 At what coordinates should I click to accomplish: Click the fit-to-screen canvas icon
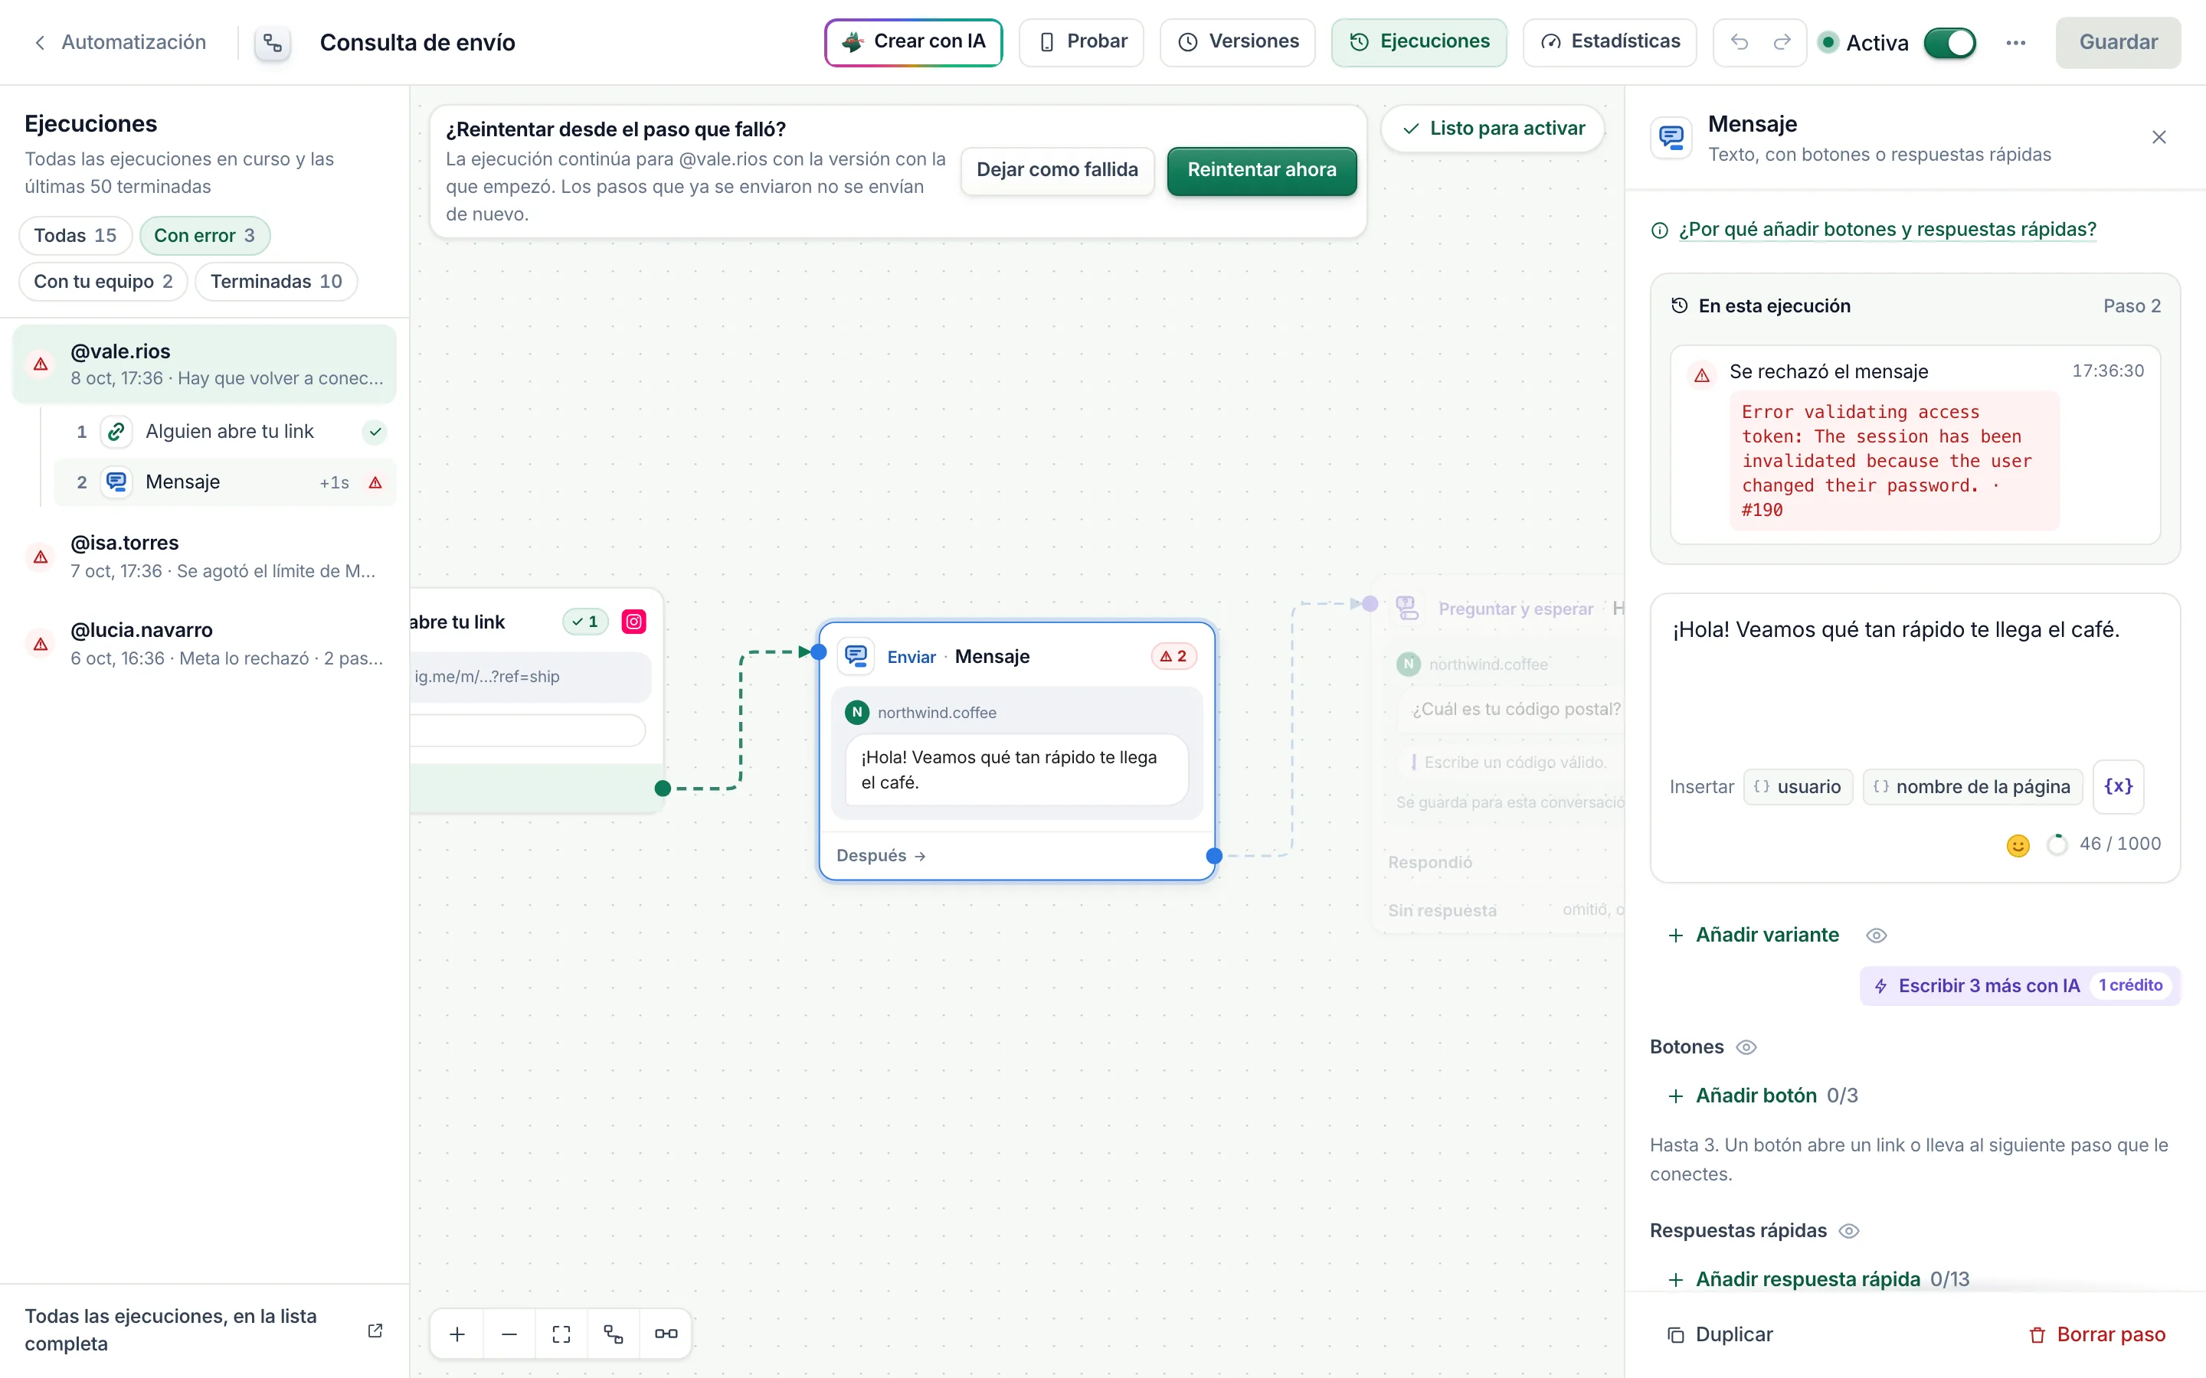[x=561, y=1334]
